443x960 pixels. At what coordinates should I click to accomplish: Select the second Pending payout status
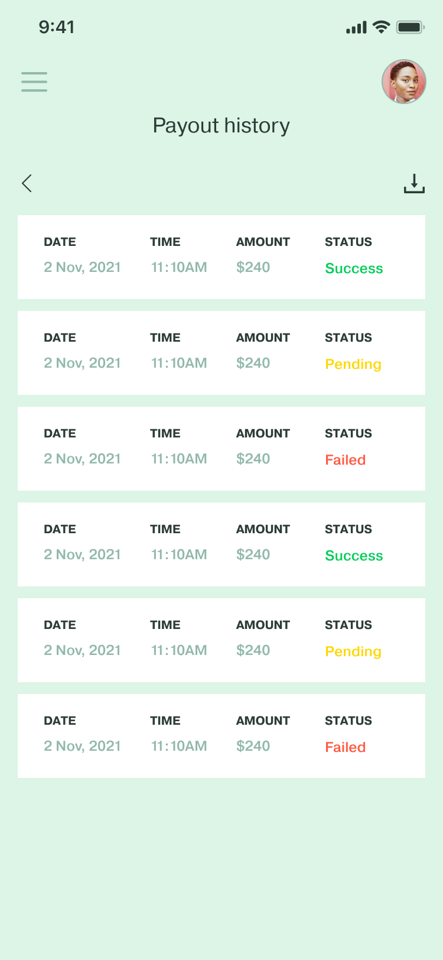click(x=353, y=651)
